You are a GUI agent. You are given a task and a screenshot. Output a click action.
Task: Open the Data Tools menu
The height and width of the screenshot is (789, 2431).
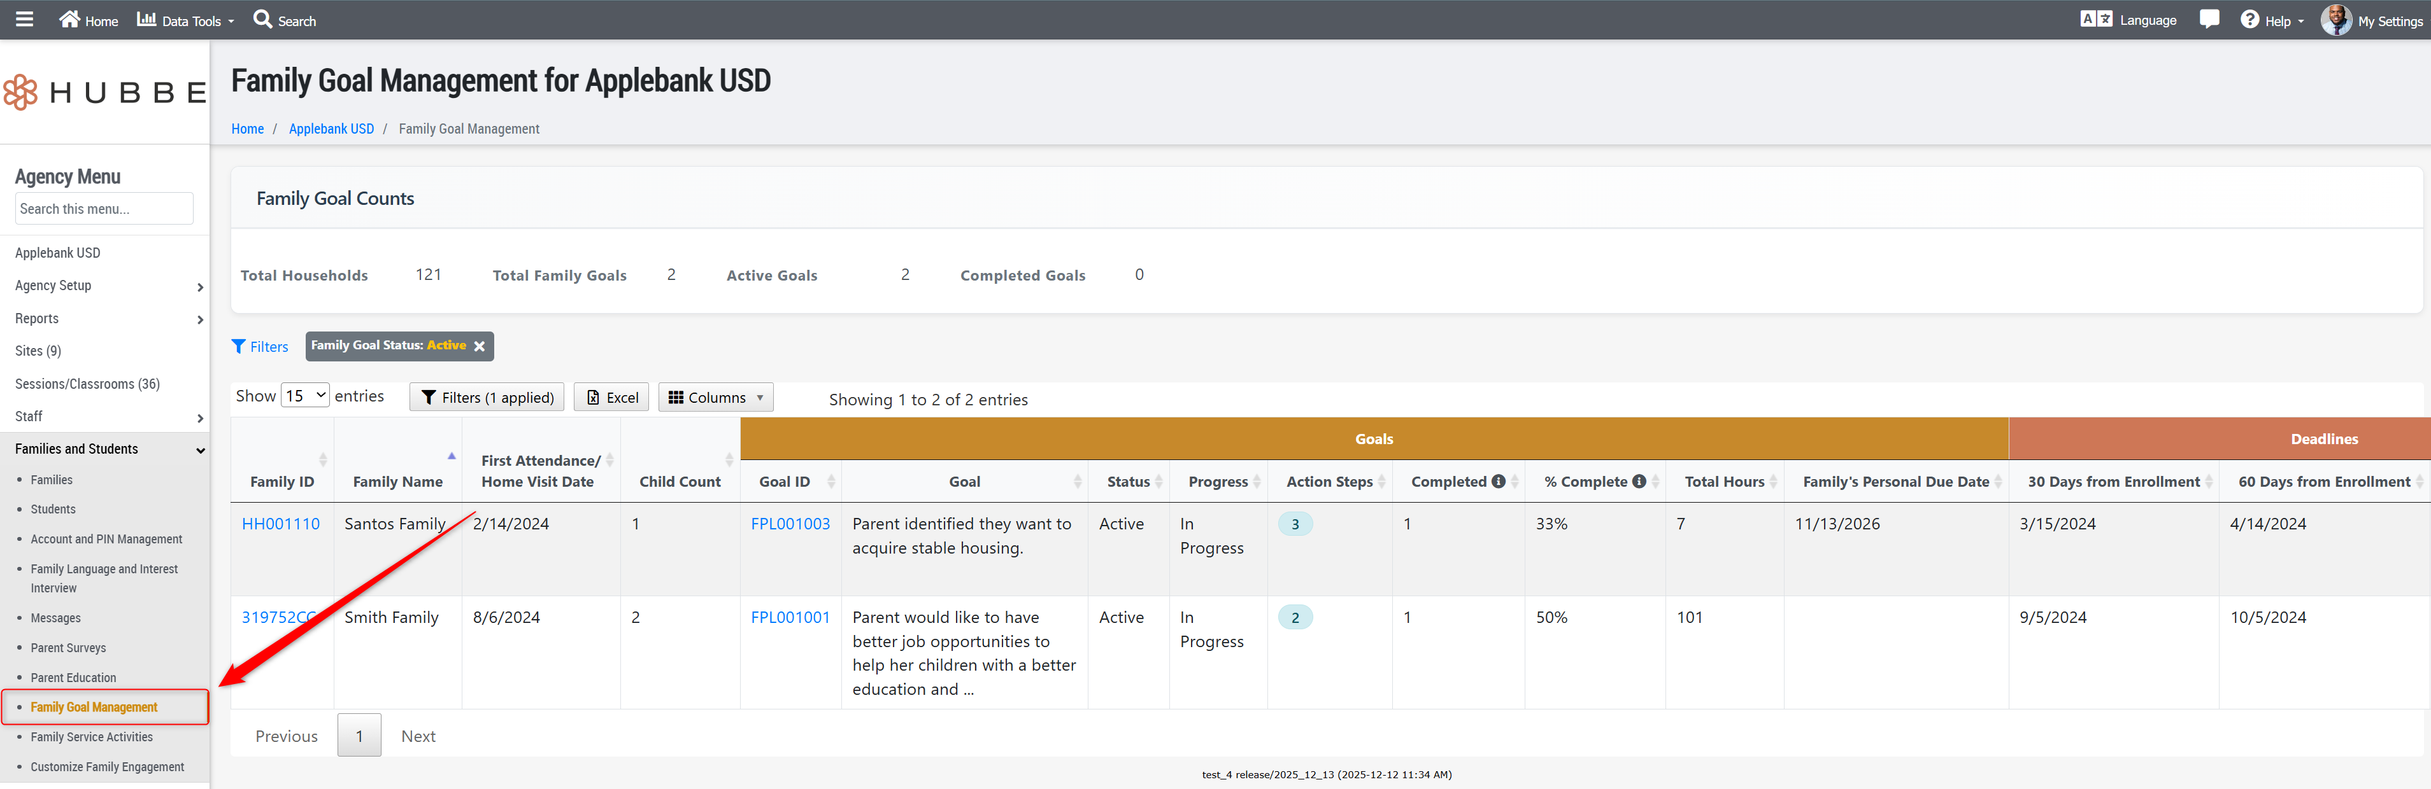[x=186, y=20]
